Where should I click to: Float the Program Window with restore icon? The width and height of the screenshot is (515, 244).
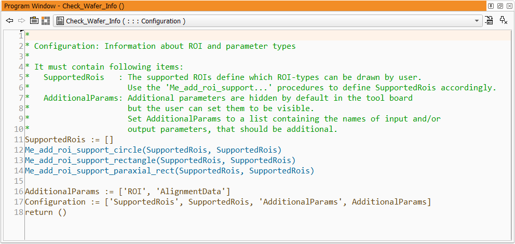500,6
